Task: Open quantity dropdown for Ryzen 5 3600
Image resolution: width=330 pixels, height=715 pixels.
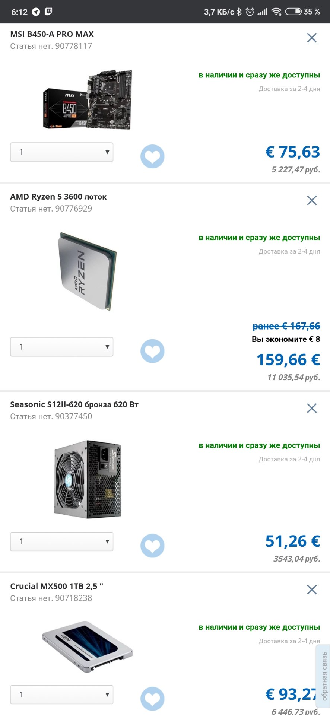Action: [62, 347]
